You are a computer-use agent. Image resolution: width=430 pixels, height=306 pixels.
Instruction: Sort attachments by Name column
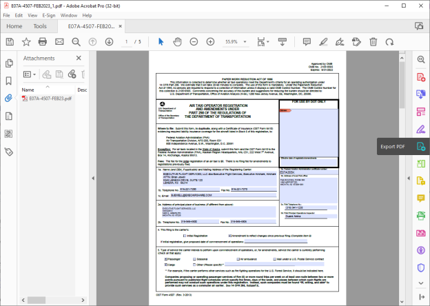pos(28,90)
